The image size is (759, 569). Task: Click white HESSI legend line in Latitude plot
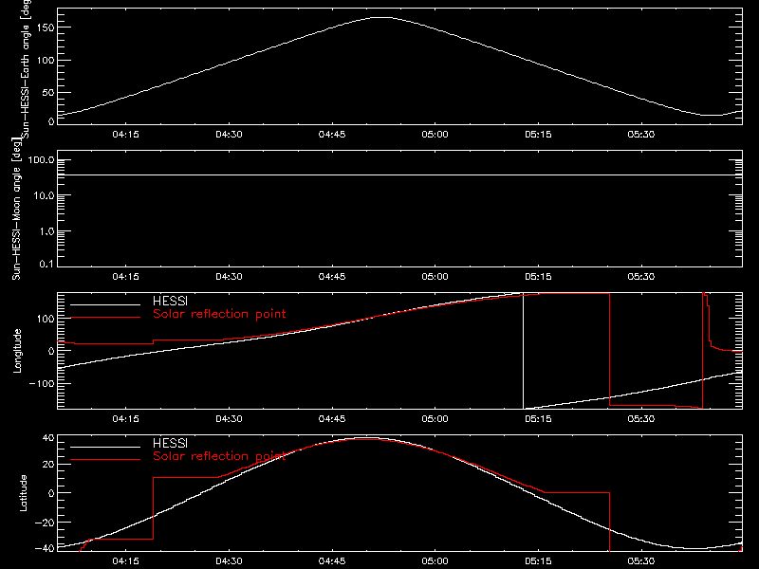tap(105, 447)
